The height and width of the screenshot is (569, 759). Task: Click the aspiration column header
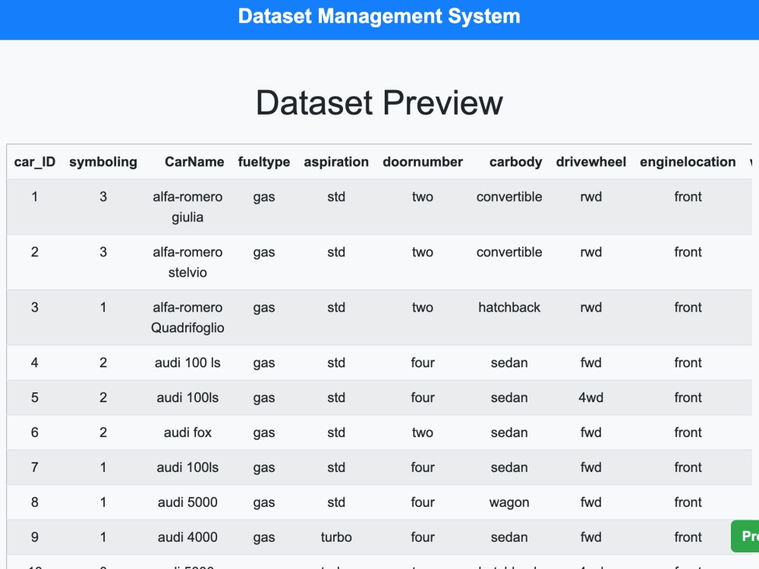336,162
